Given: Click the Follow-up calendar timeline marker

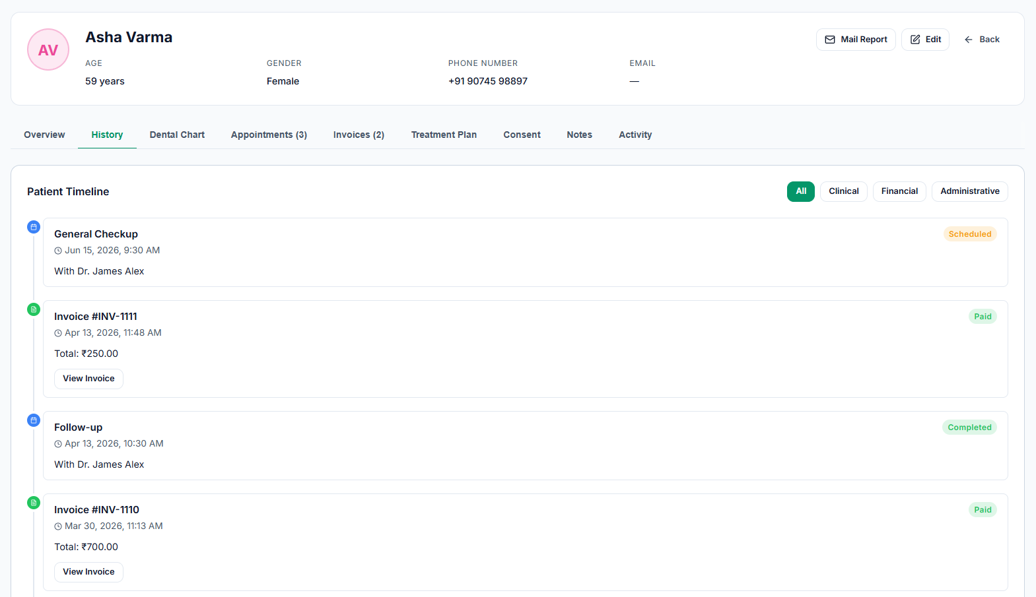Looking at the screenshot, I should pos(34,420).
